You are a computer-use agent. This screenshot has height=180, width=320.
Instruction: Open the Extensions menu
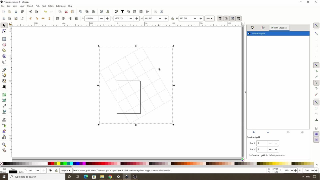point(61,6)
